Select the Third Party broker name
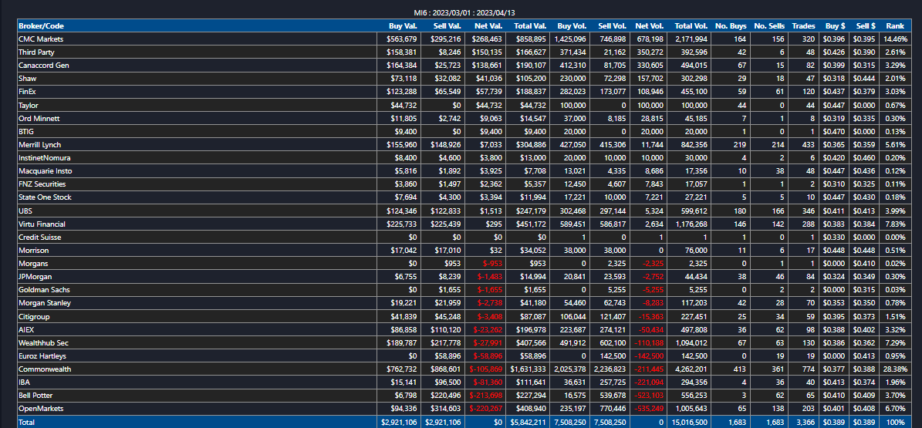This screenshot has width=922, height=428. coord(35,52)
